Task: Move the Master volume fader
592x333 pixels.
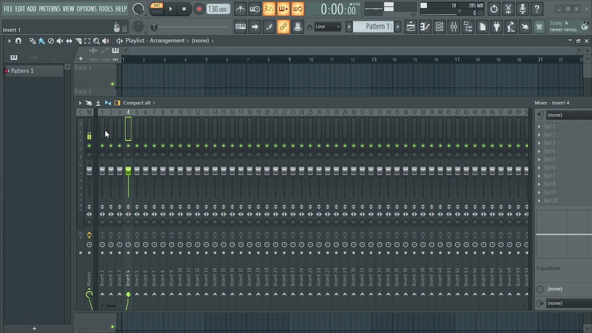Action: click(x=89, y=171)
